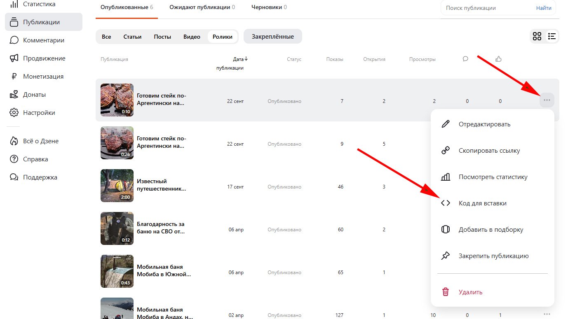This screenshot has width=568, height=319.
Task: Open three-dots menu on the bottom row
Action: tap(547, 314)
